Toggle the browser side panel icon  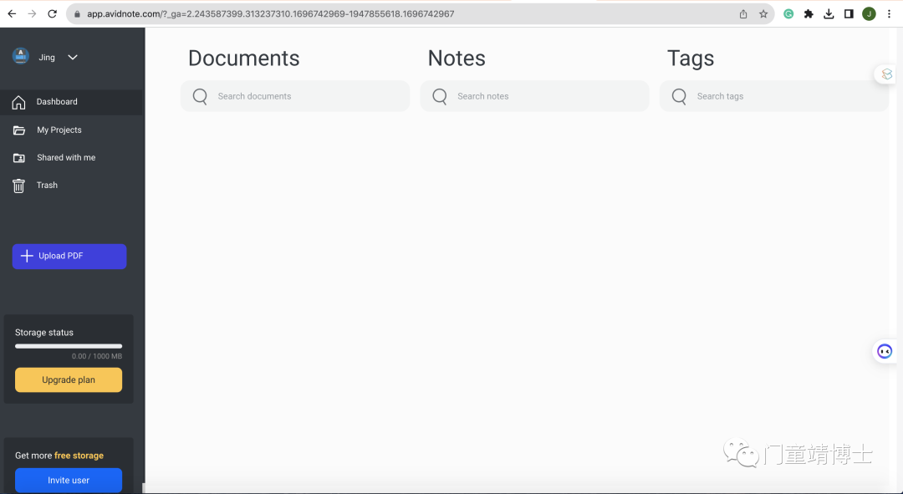point(849,14)
